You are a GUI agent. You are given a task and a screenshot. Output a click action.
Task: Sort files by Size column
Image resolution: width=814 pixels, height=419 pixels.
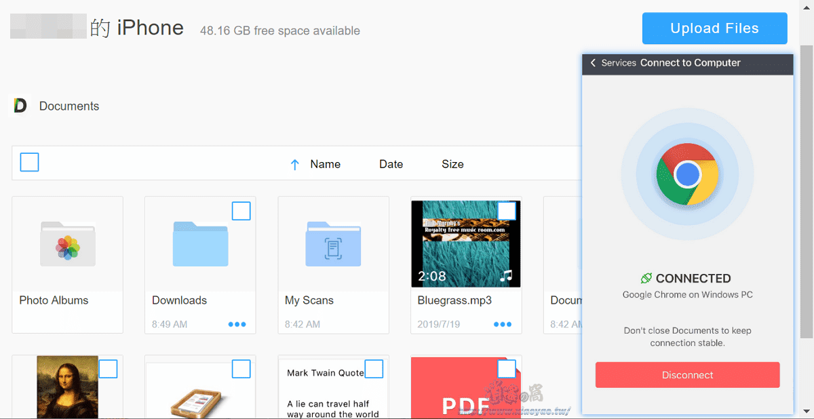click(x=452, y=164)
